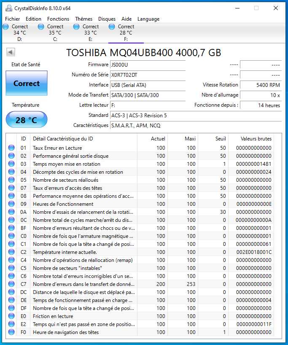The height and width of the screenshot is (345, 288).
Task: Click status orb for attribute 07 row
Action: tap(11, 188)
